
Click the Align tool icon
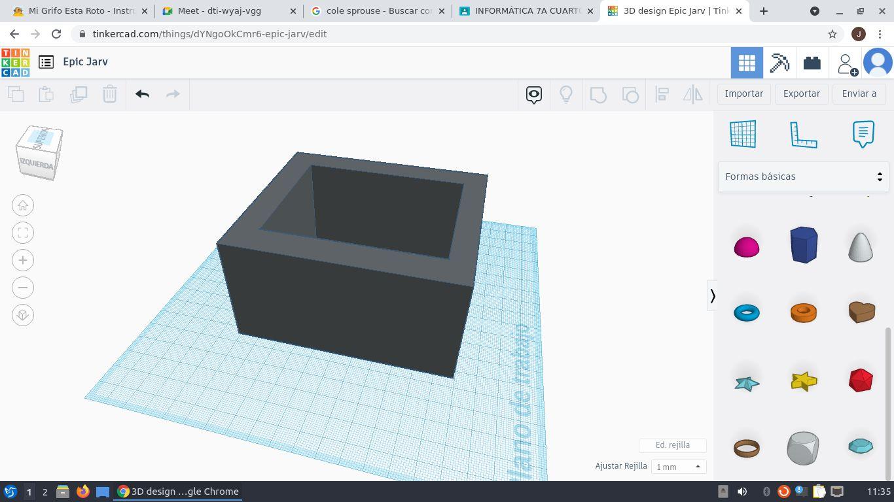[x=662, y=94]
